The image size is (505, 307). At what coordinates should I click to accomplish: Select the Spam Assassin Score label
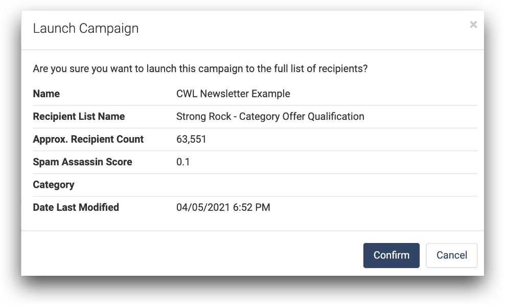(82, 162)
